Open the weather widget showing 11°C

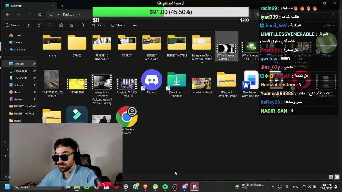(x=249, y=187)
